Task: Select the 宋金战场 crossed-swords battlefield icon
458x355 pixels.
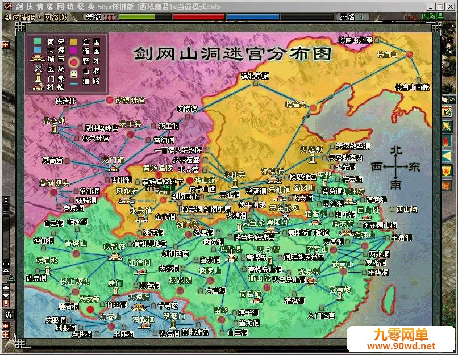Action: pos(286,216)
